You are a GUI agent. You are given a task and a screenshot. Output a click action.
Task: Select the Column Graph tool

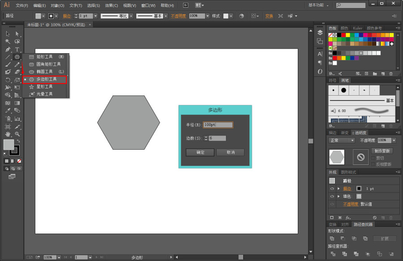pyautogui.click(x=17, y=118)
